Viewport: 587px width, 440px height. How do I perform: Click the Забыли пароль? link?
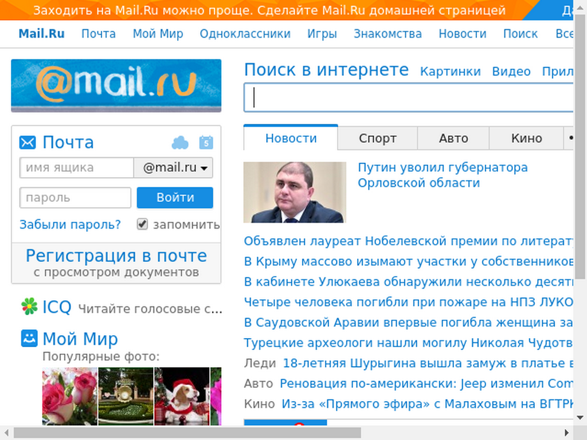(x=70, y=225)
